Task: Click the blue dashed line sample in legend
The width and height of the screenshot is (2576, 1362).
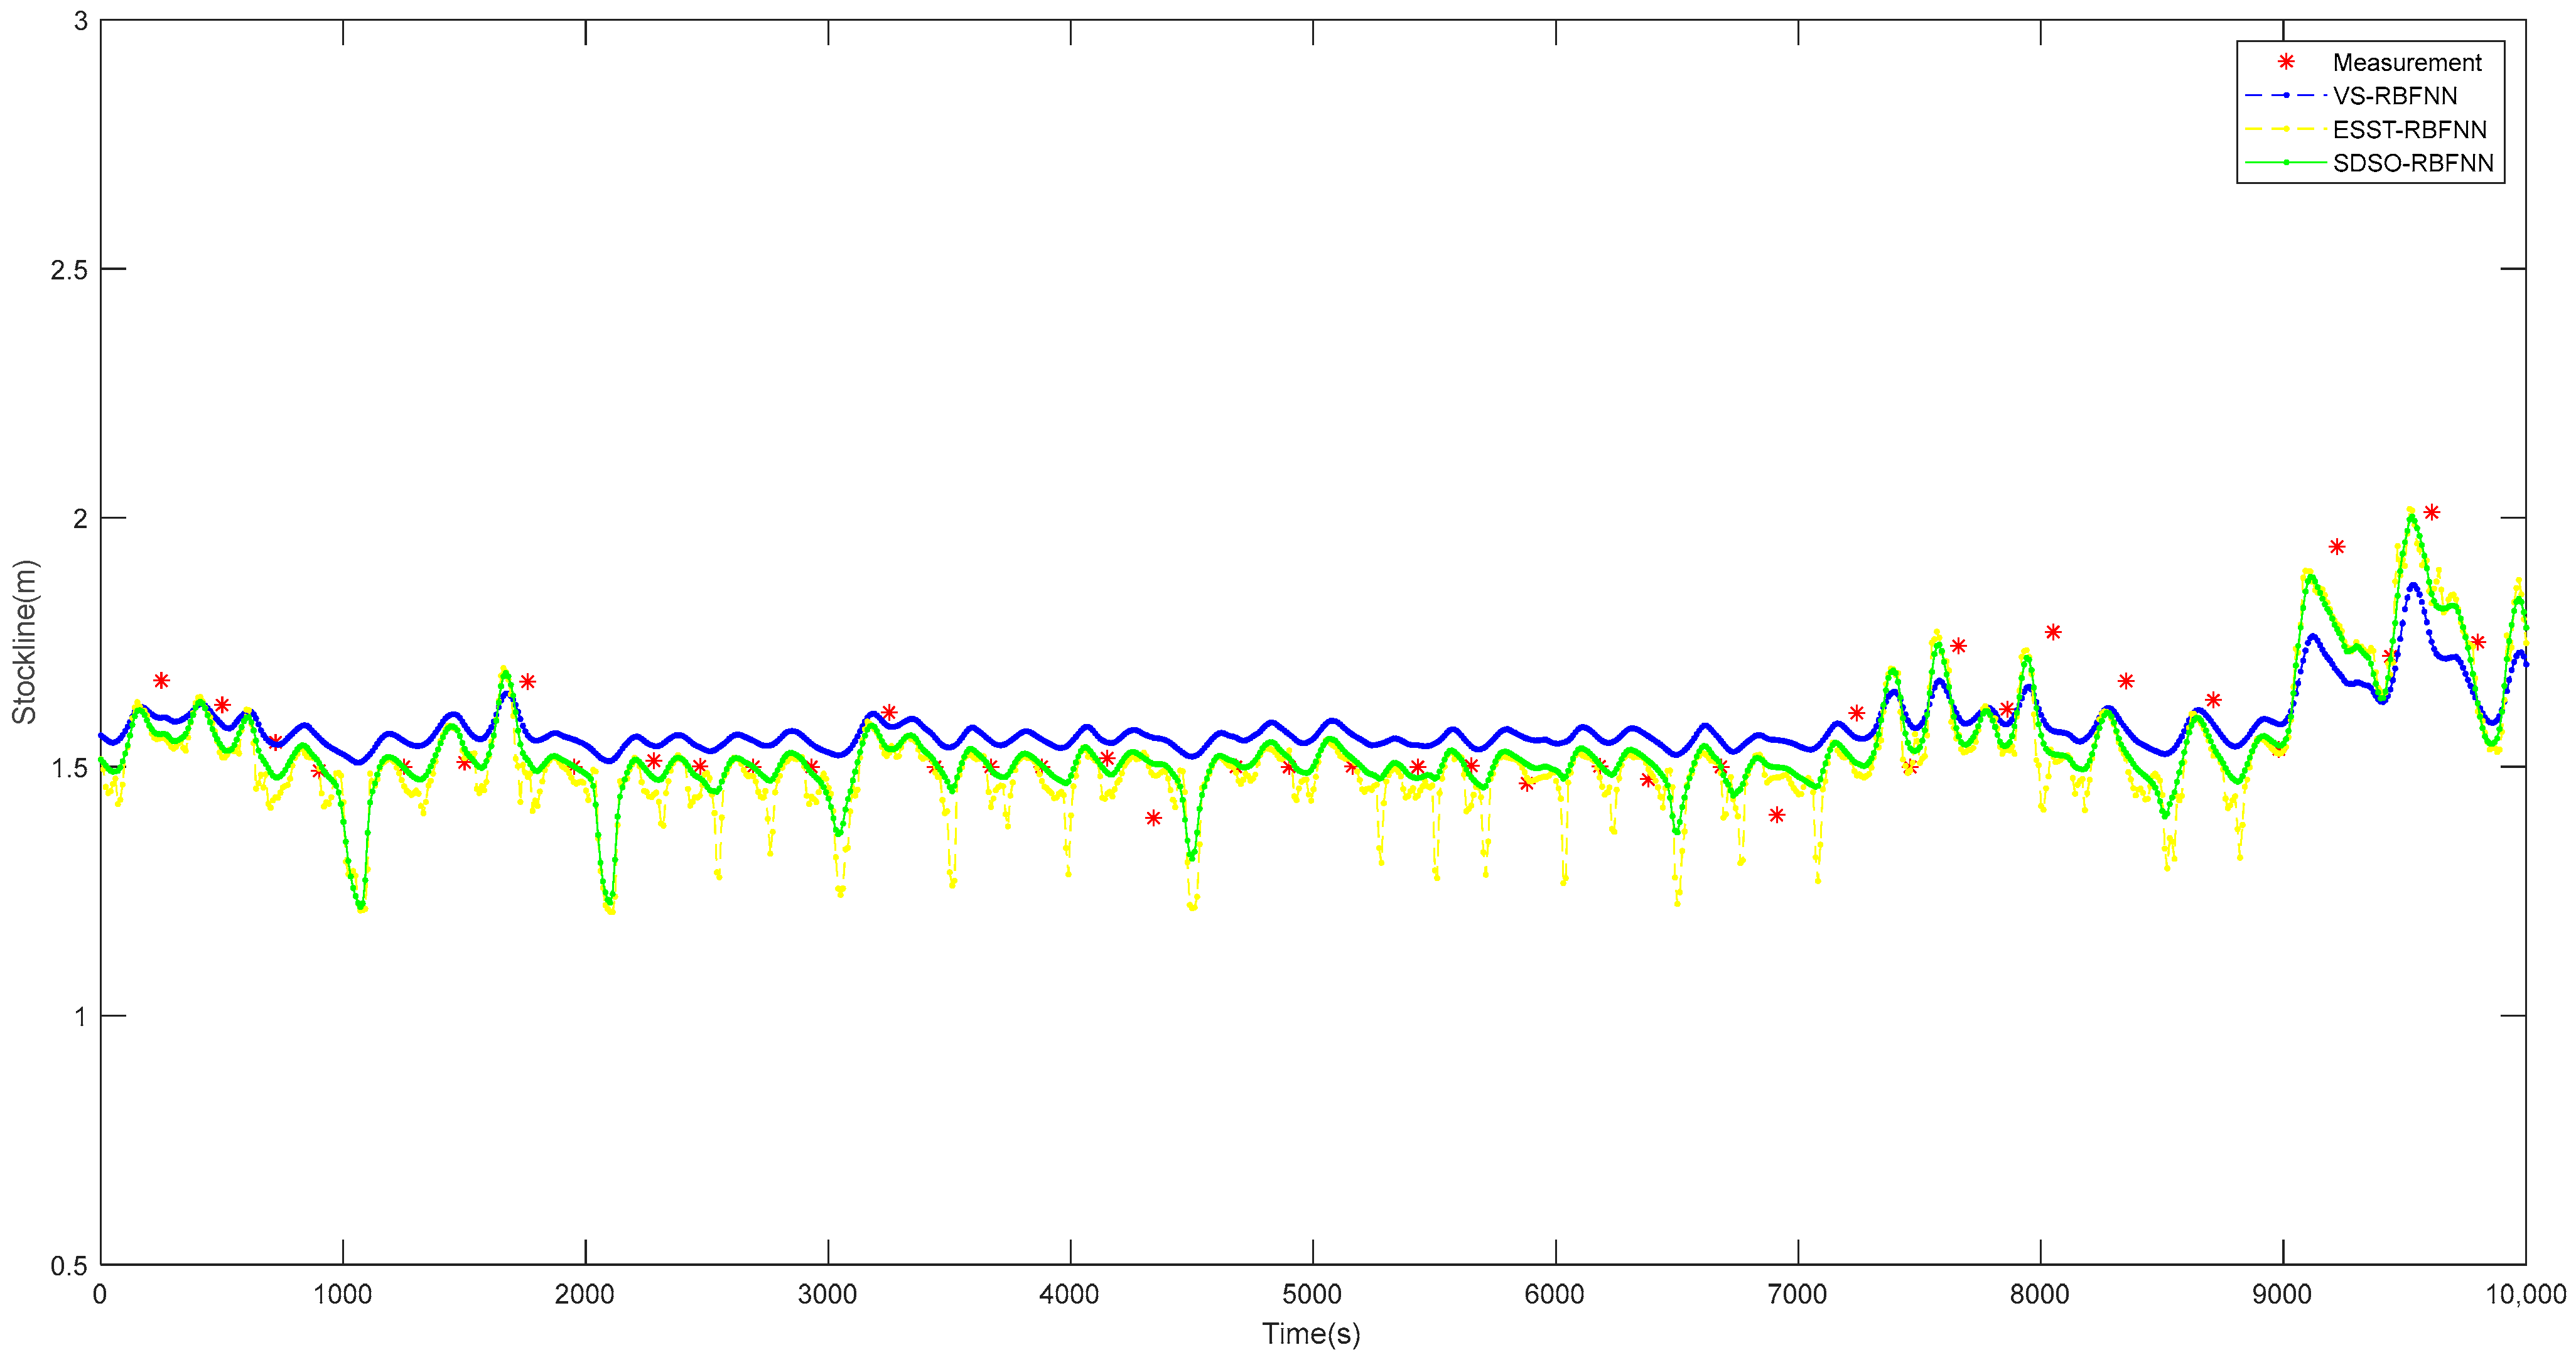Action: (x=2286, y=96)
